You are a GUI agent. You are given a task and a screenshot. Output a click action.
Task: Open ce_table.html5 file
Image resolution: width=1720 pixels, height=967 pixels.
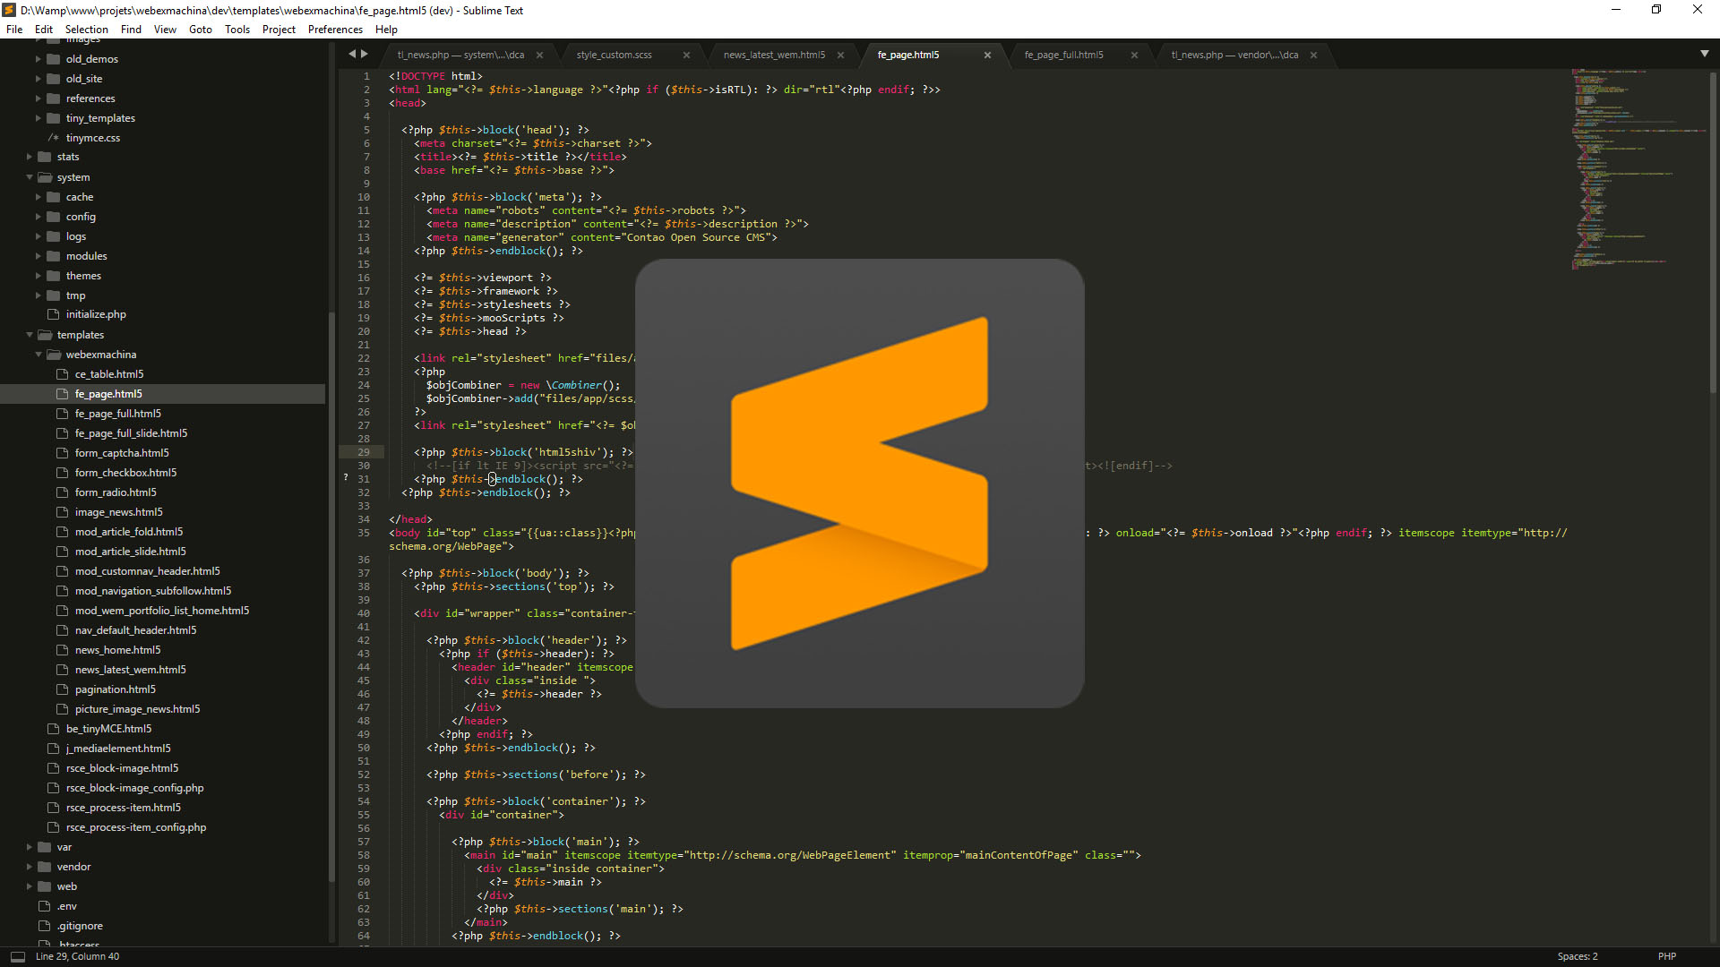coord(109,374)
